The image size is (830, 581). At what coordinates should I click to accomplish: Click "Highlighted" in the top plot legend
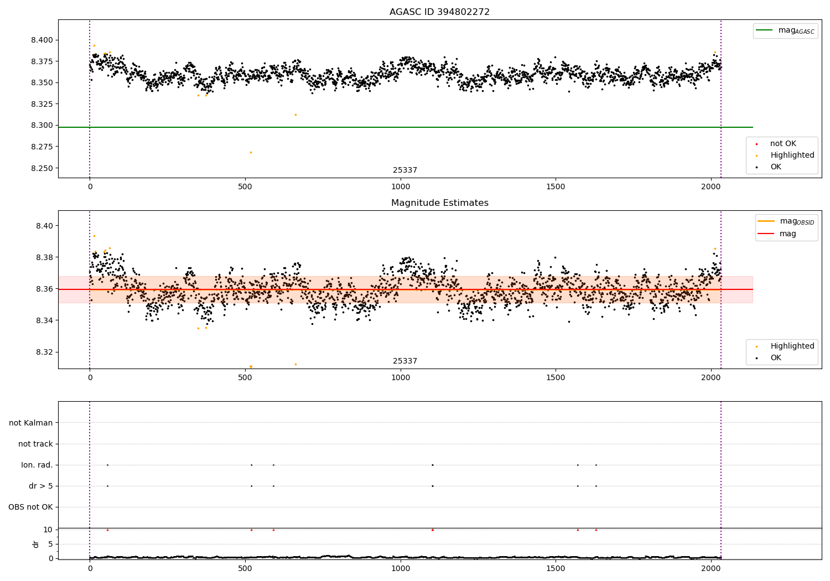786,155
